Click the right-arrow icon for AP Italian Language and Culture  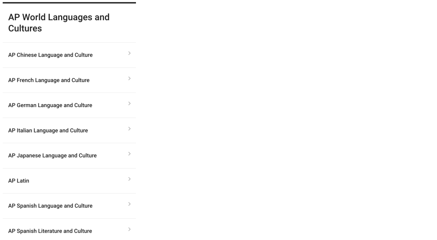[129, 128]
